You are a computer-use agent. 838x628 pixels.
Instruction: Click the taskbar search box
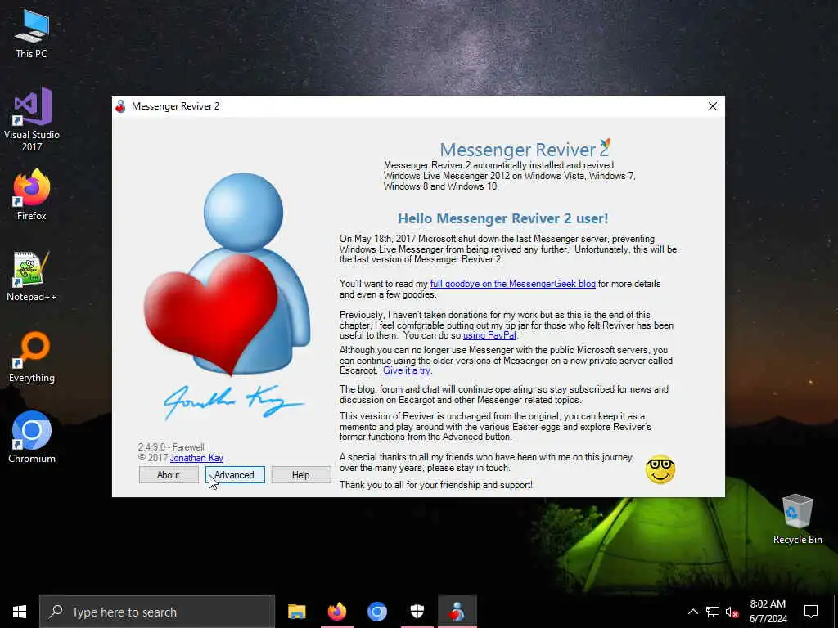pyautogui.click(x=157, y=612)
